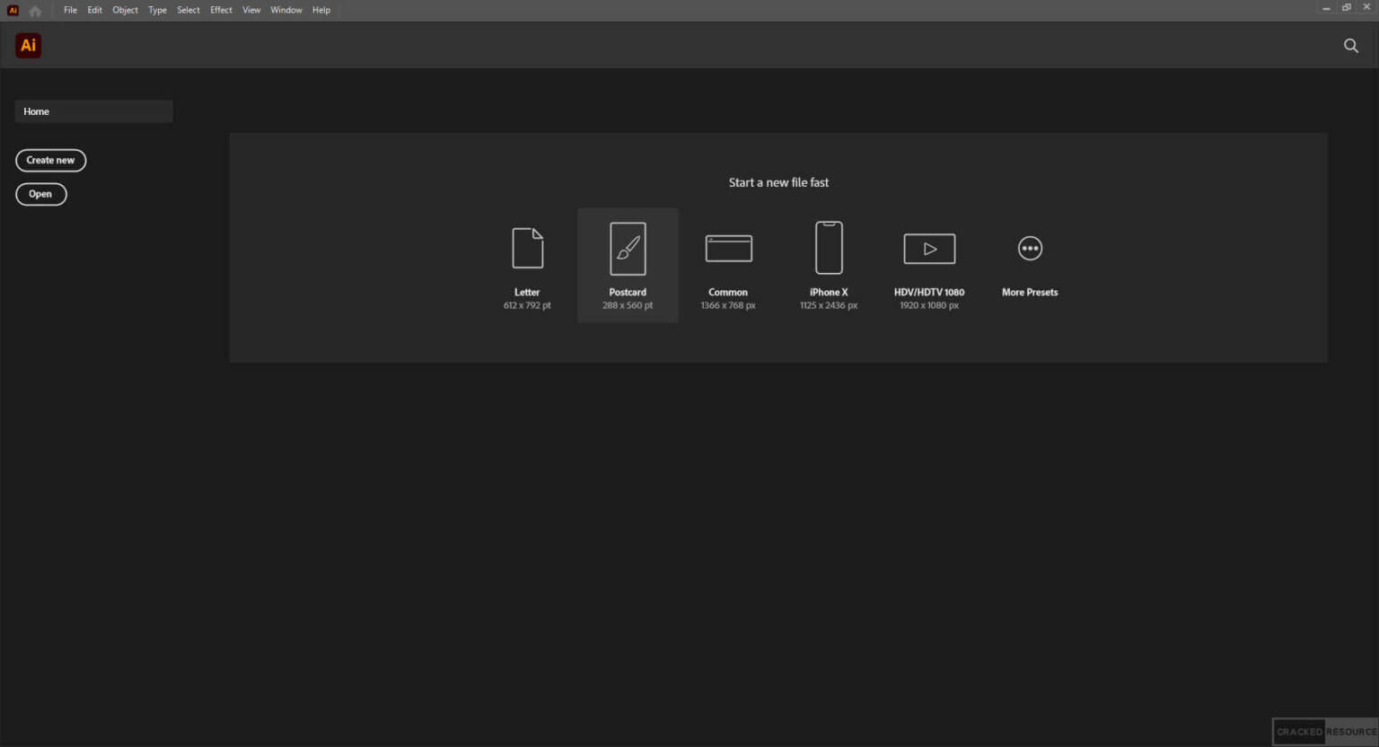
Task: Pick the iPhone X preset icon
Action: [x=829, y=248]
